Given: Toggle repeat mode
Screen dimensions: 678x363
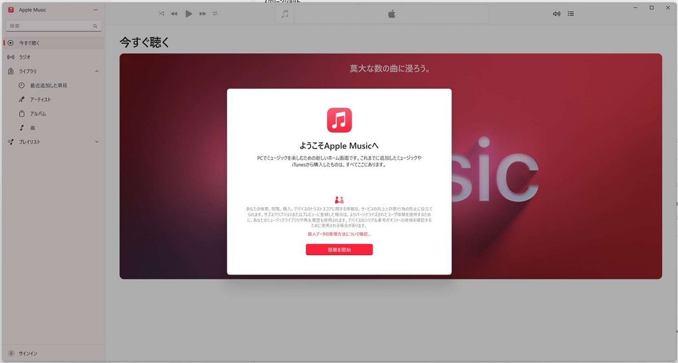Looking at the screenshot, I should point(215,14).
